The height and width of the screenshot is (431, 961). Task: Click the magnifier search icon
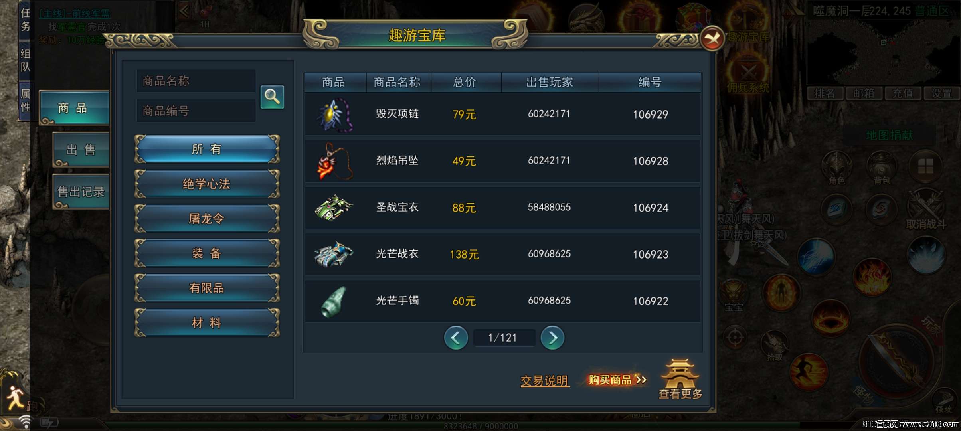(272, 97)
